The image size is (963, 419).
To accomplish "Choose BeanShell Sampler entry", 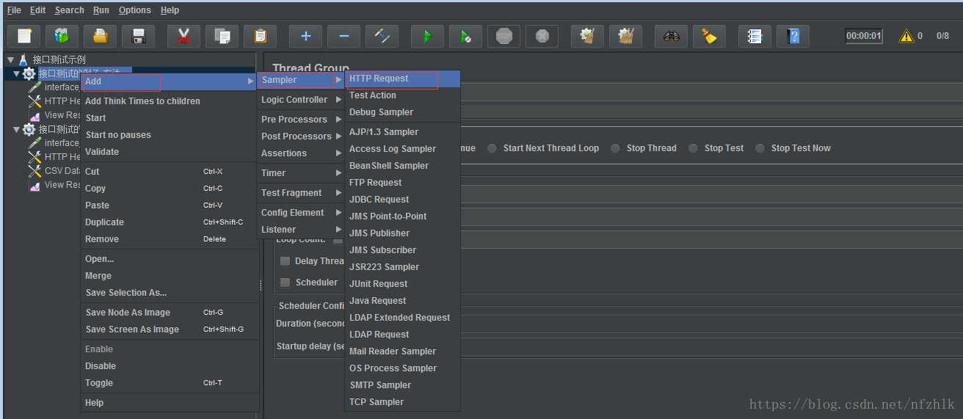I will coord(403,166).
